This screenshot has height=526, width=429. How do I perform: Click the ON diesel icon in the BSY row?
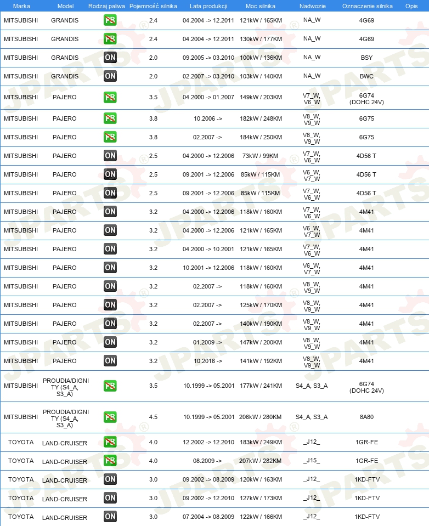point(110,58)
